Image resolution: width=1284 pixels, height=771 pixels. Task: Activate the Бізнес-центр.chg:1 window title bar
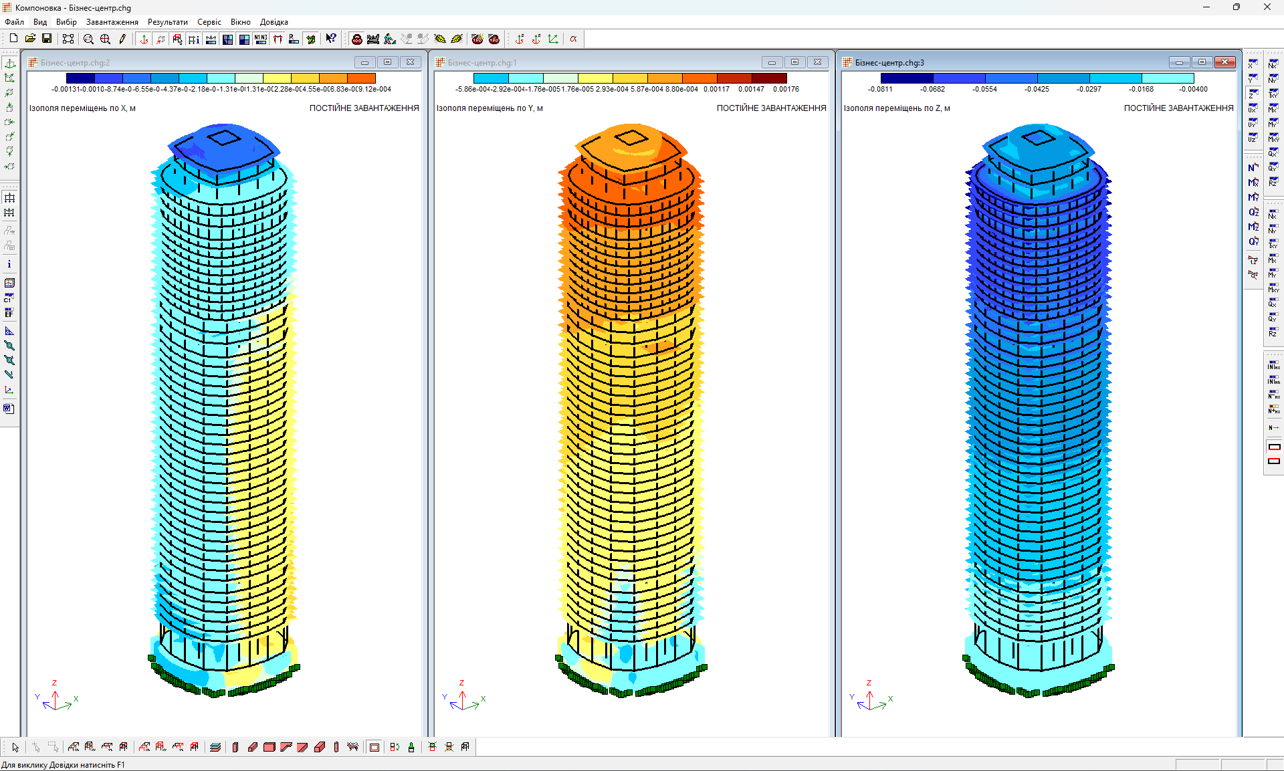tap(602, 62)
